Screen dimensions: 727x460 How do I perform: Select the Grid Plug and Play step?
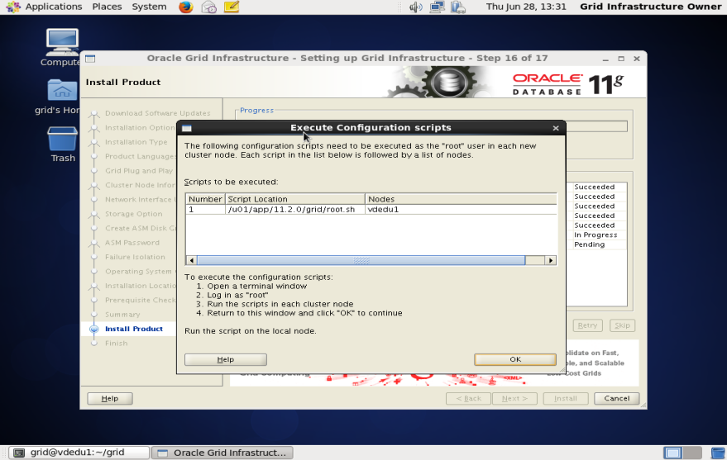(x=139, y=170)
